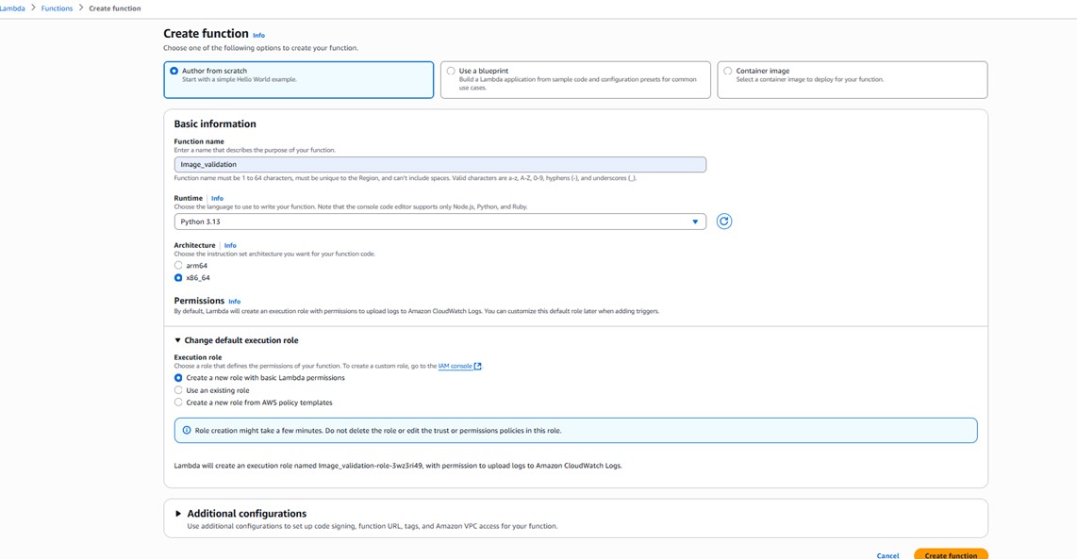Click the refresh runtime list icon
Screen dimensions: 1077x559
click(x=723, y=222)
